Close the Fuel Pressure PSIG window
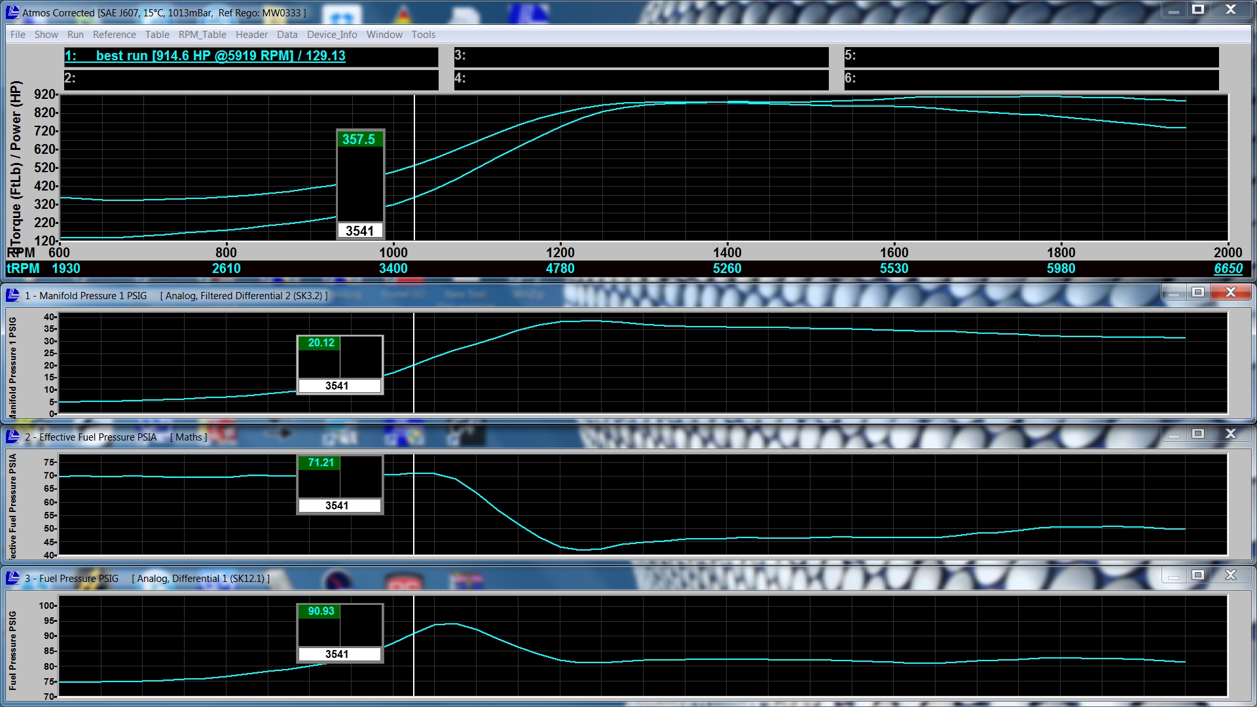The image size is (1257, 707). coord(1231,575)
